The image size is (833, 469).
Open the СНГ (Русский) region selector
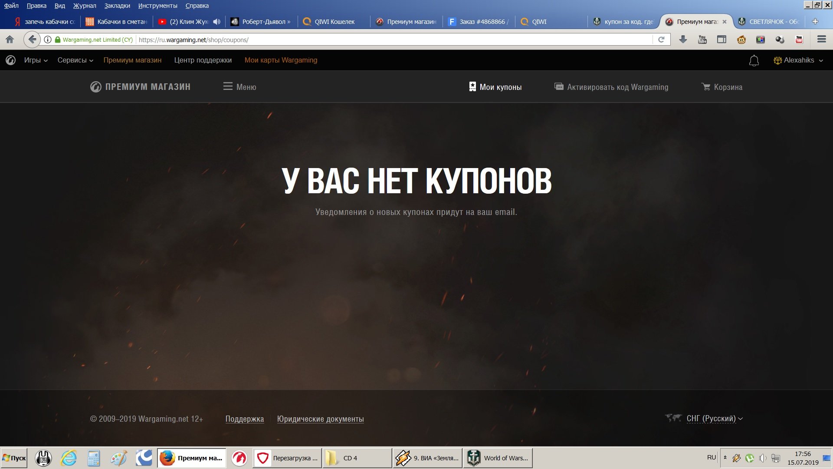pos(715,419)
